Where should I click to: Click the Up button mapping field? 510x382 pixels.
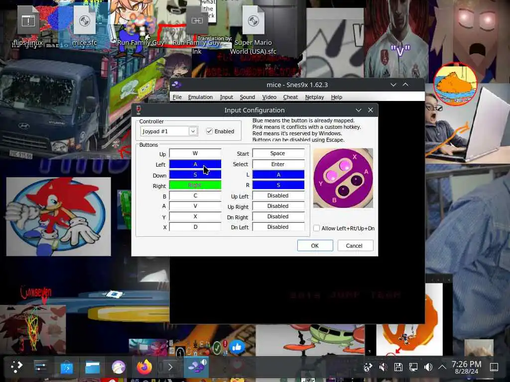(195, 153)
